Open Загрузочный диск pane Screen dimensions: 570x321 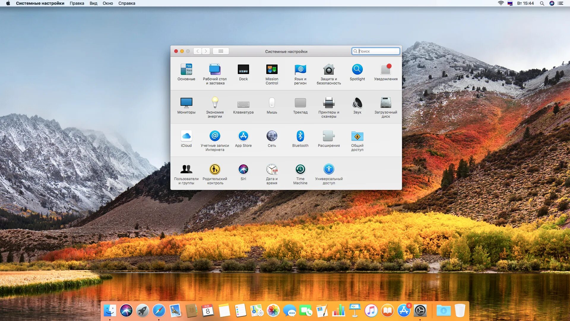point(386,103)
